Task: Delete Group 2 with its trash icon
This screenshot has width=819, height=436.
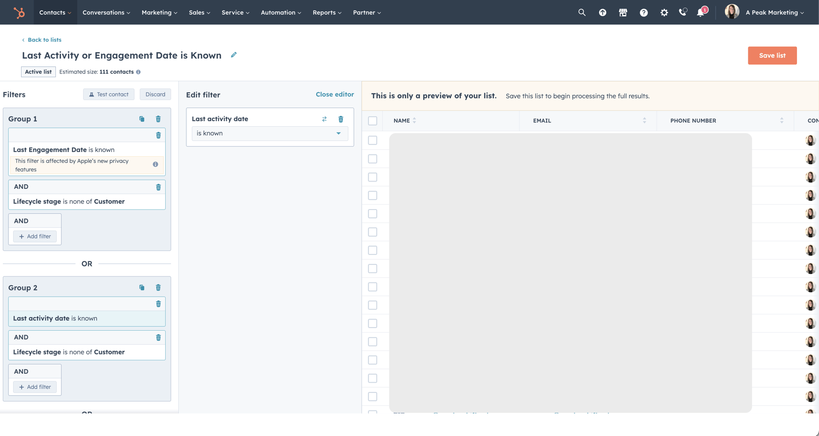Action: coord(158,287)
